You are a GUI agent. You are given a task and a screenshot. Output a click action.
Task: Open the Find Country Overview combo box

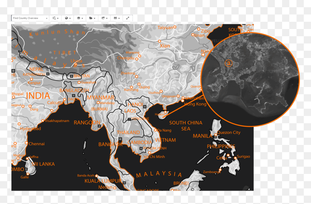click(30, 18)
